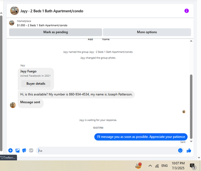The width and height of the screenshot is (201, 171).
Task: Click 'Jayy named the group' notice
Action: pyautogui.click(x=98, y=52)
